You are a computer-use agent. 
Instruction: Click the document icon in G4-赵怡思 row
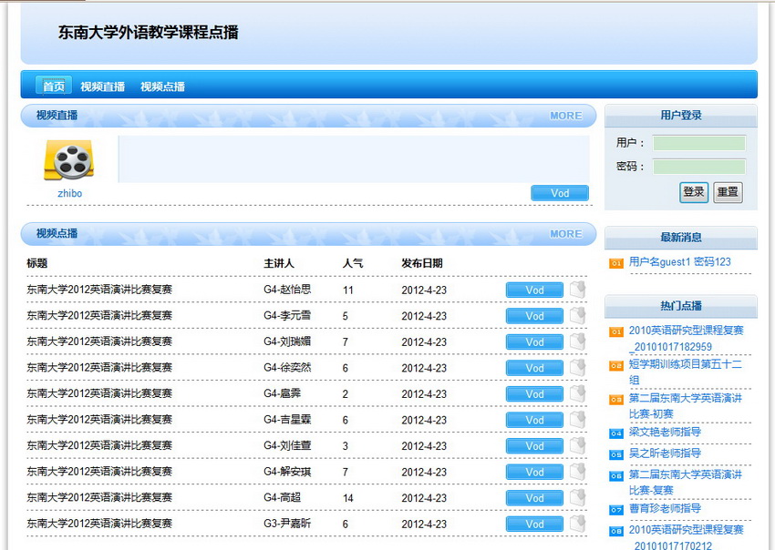point(578,290)
